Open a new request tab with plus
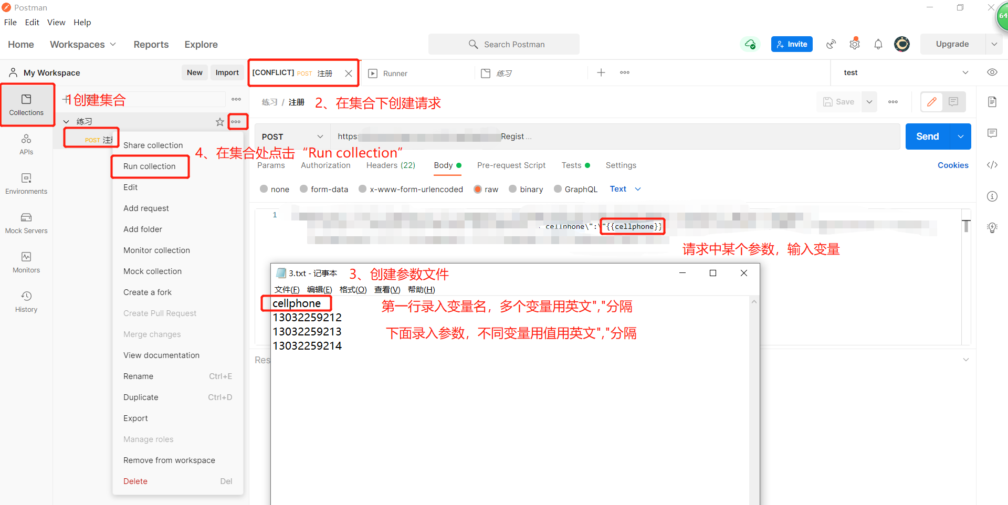 point(601,72)
